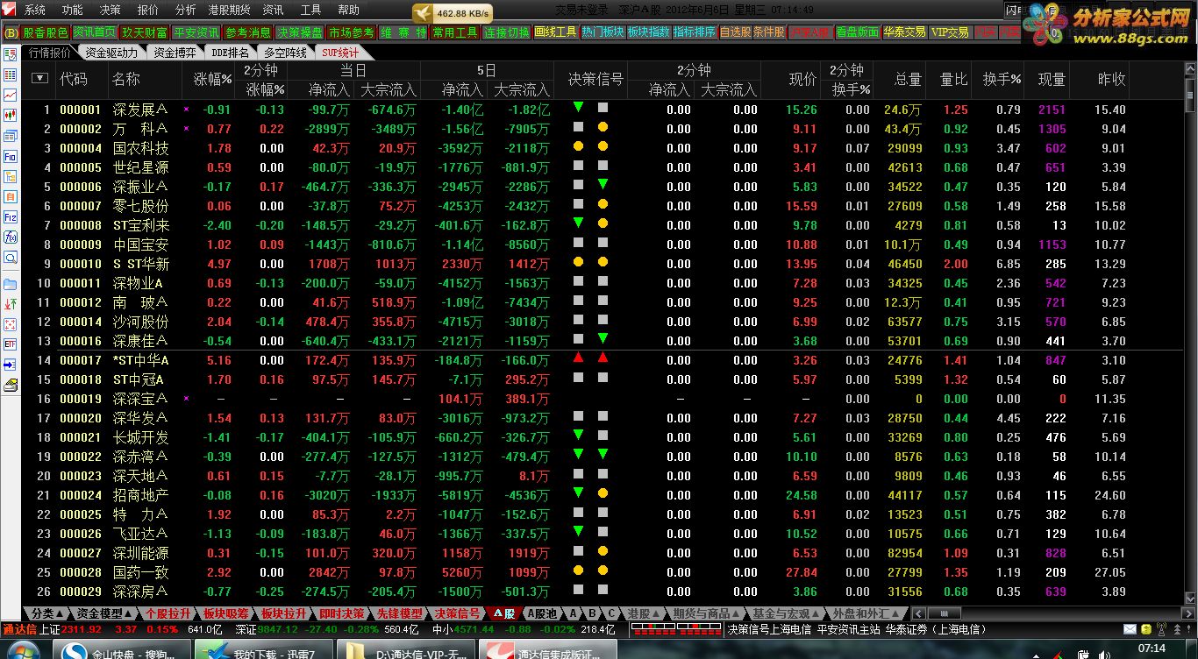
Task: Click the ETF sidebar icon
Action: tap(11, 344)
